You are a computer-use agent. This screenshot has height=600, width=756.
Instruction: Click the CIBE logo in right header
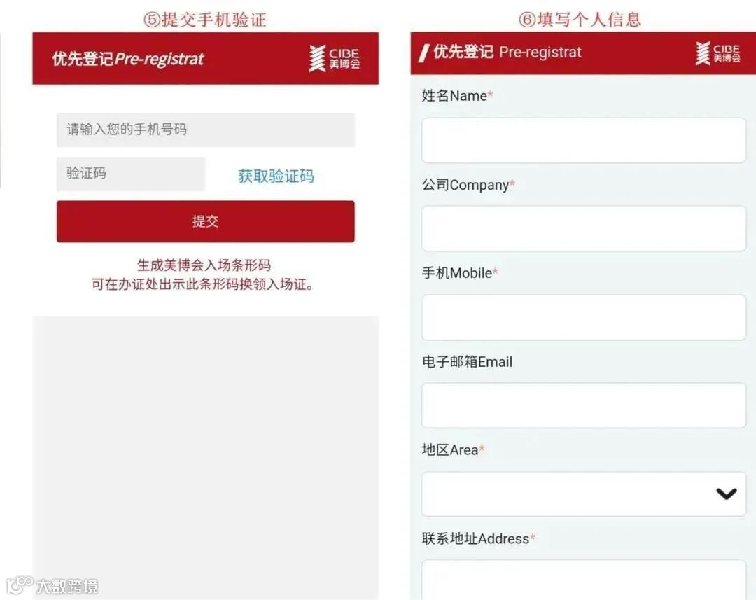pos(718,53)
